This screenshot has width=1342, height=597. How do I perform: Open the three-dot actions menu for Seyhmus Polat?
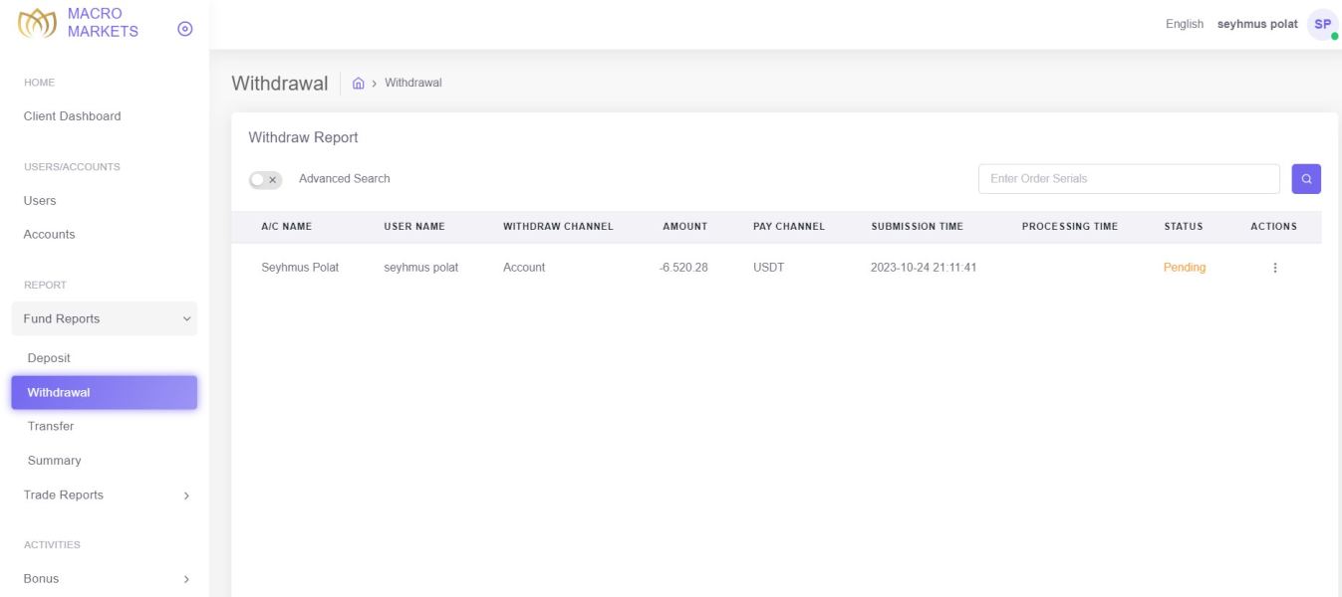click(x=1274, y=268)
